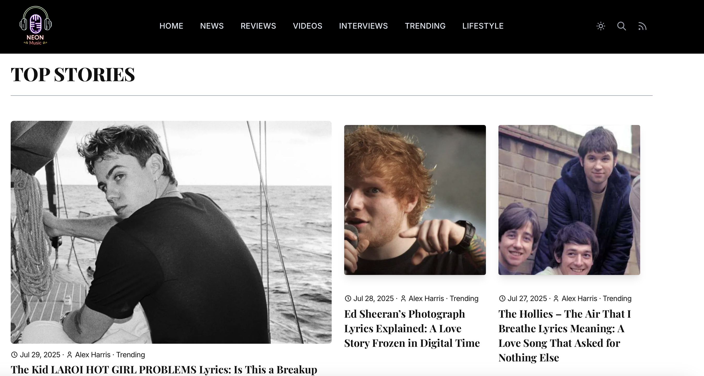Screen dimensions: 704x376
Task: Open the LIFESTYLE section
Action: tap(483, 26)
